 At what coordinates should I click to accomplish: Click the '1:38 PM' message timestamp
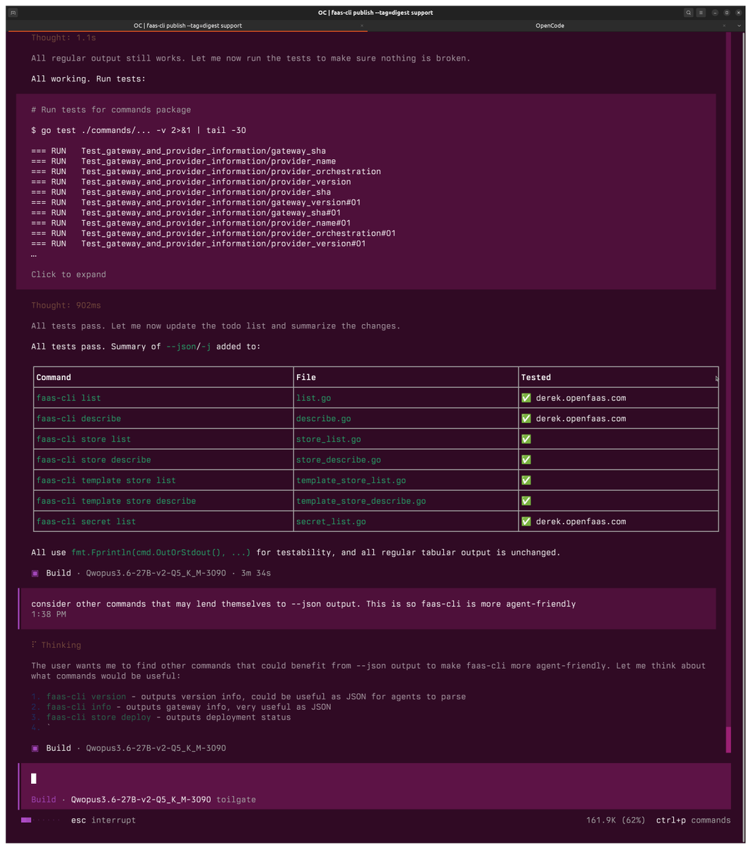(x=49, y=614)
